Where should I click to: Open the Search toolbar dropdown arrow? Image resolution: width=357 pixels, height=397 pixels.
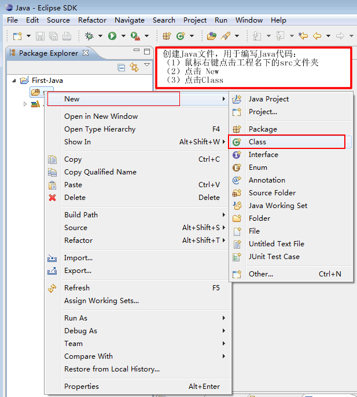[237, 36]
